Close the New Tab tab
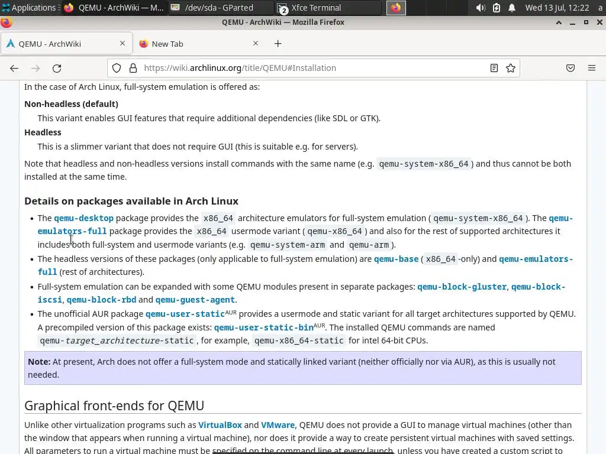606x454 pixels. tap(256, 43)
